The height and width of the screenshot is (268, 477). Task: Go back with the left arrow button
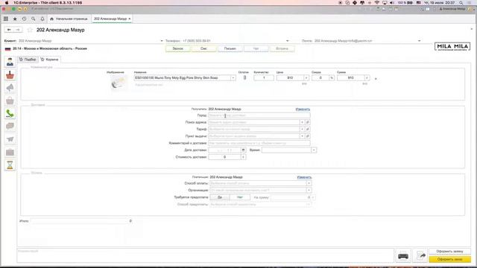(x=9, y=30)
